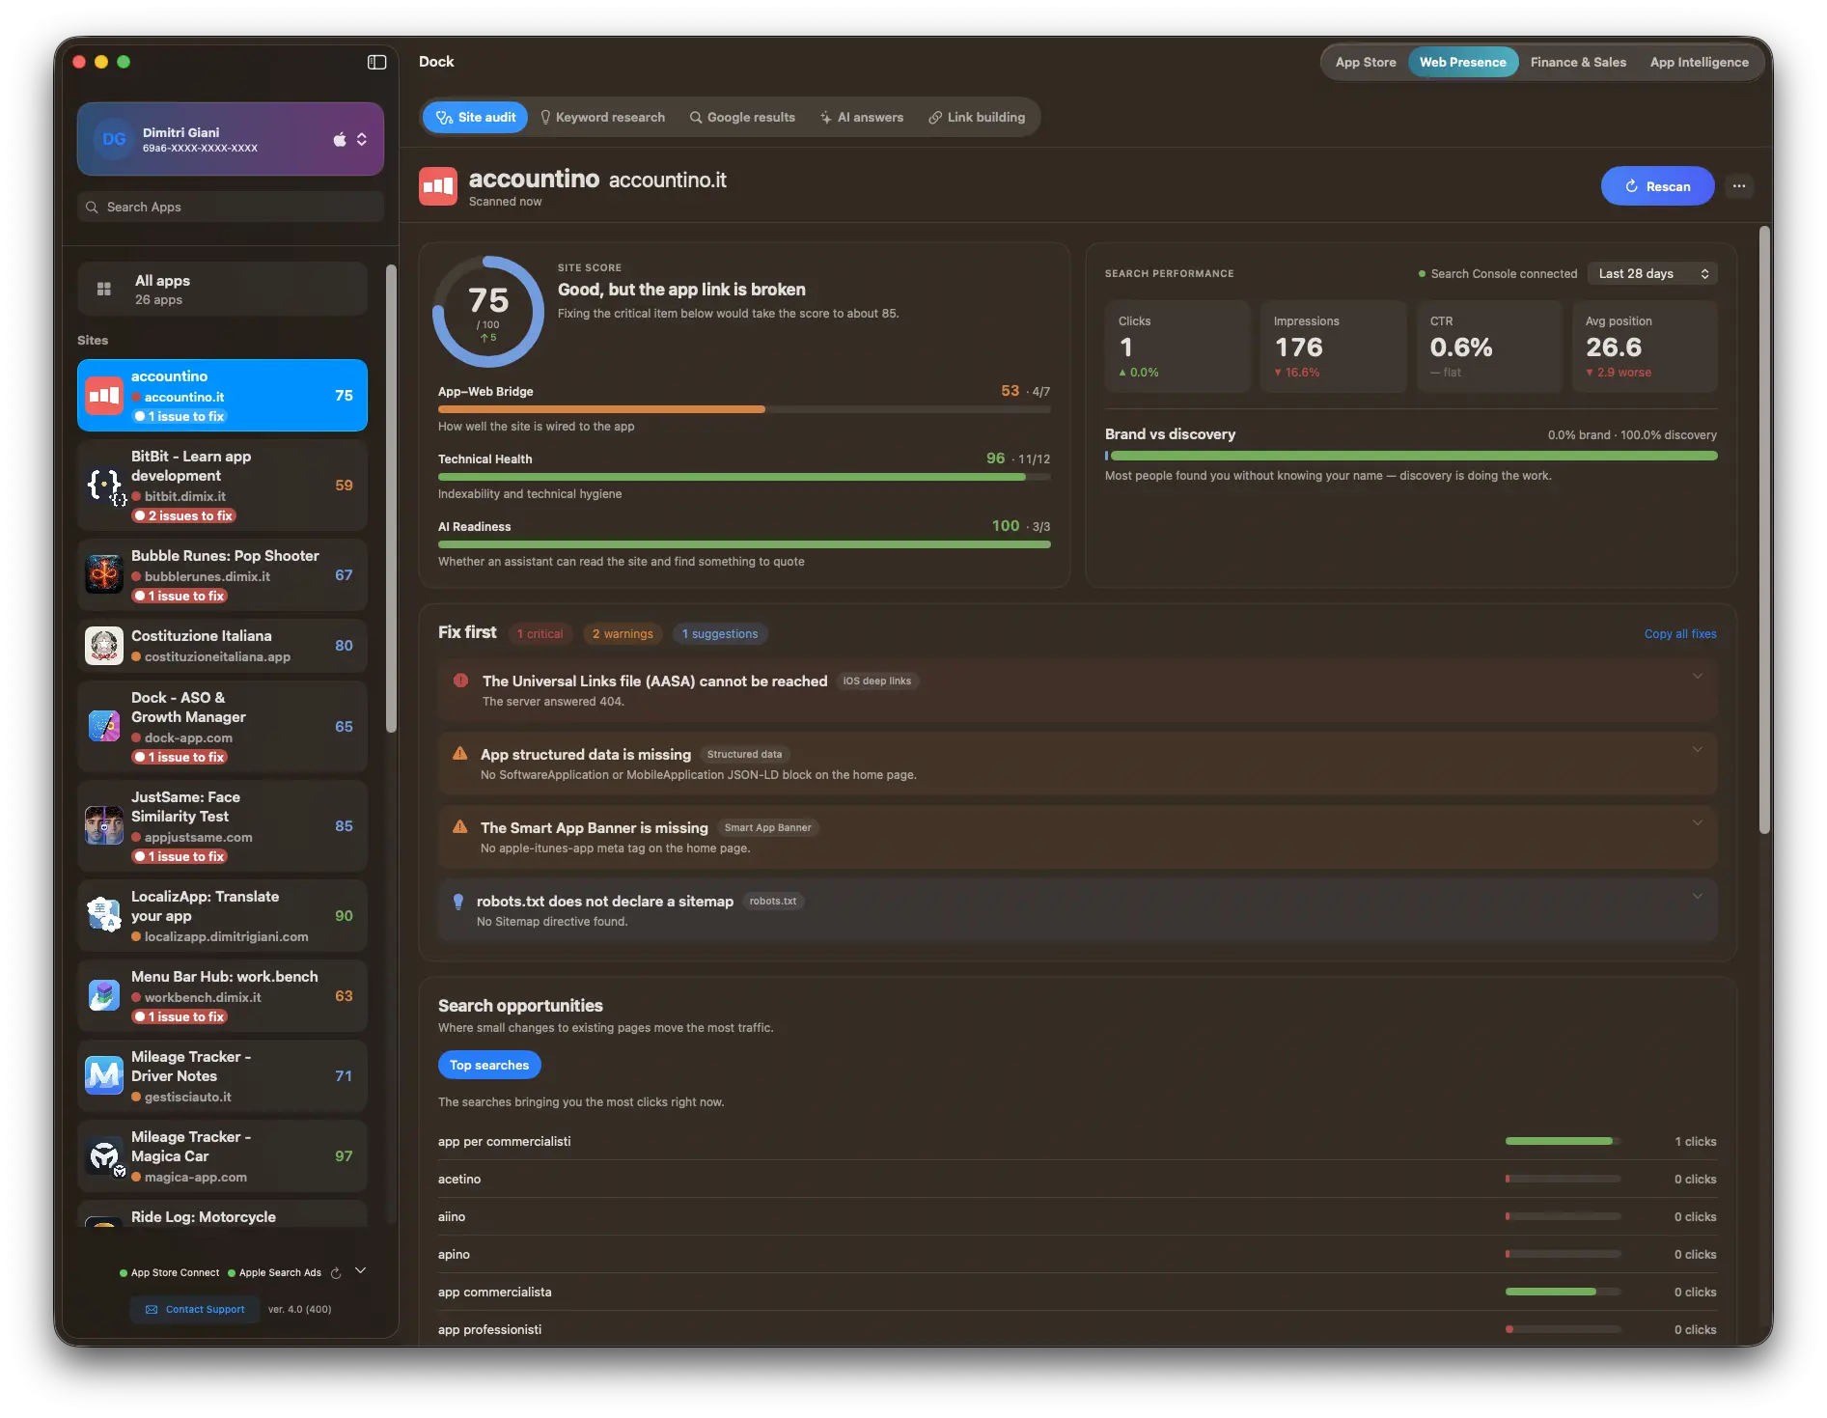
Task: Filter by 2 warnings badge
Action: click(x=623, y=634)
